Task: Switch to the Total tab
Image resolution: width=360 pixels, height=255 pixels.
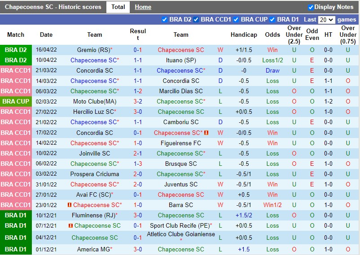Action: 118,7
